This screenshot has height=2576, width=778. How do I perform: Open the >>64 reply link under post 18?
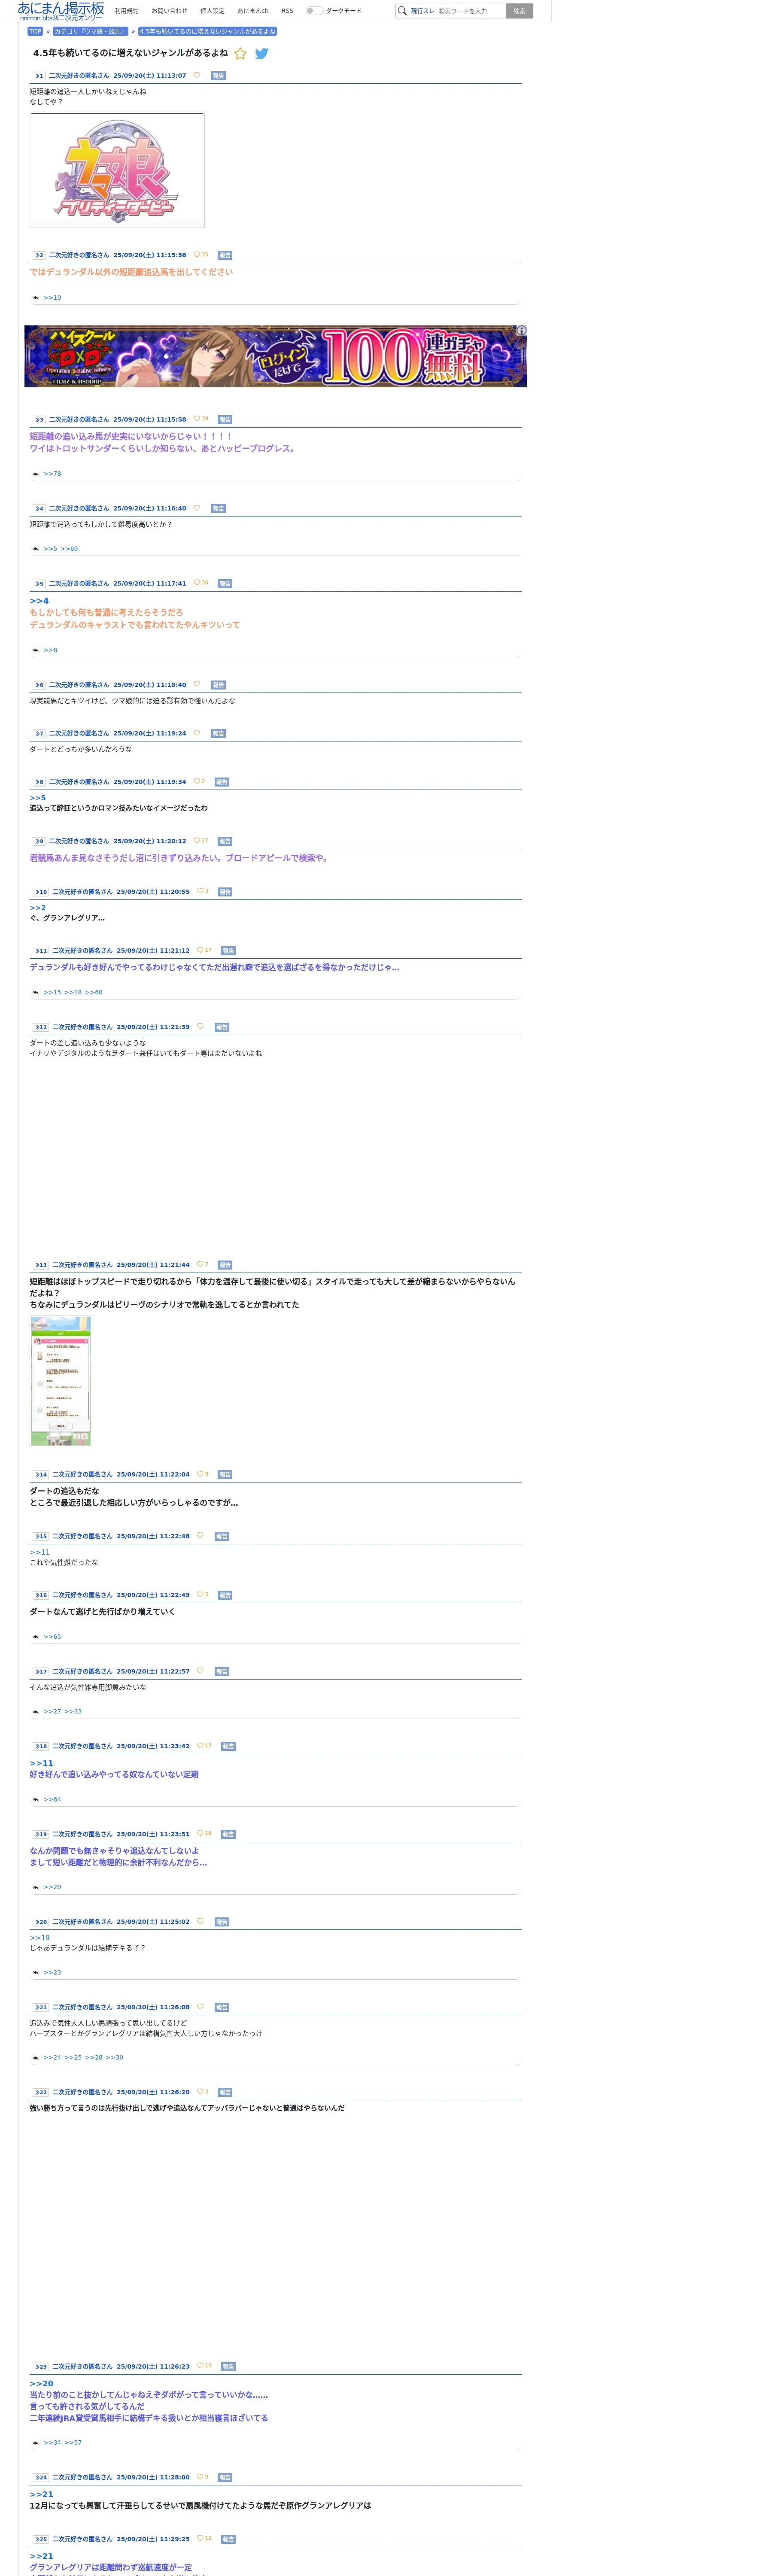coord(52,1800)
